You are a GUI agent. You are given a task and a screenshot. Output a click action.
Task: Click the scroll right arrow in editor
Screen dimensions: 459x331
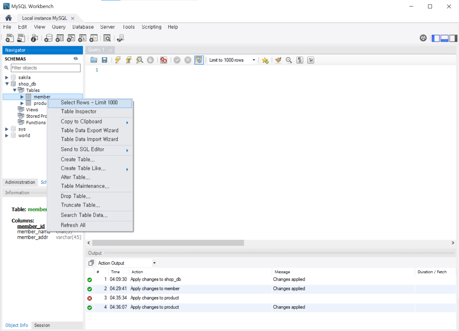pyautogui.click(x=453, y=243)
